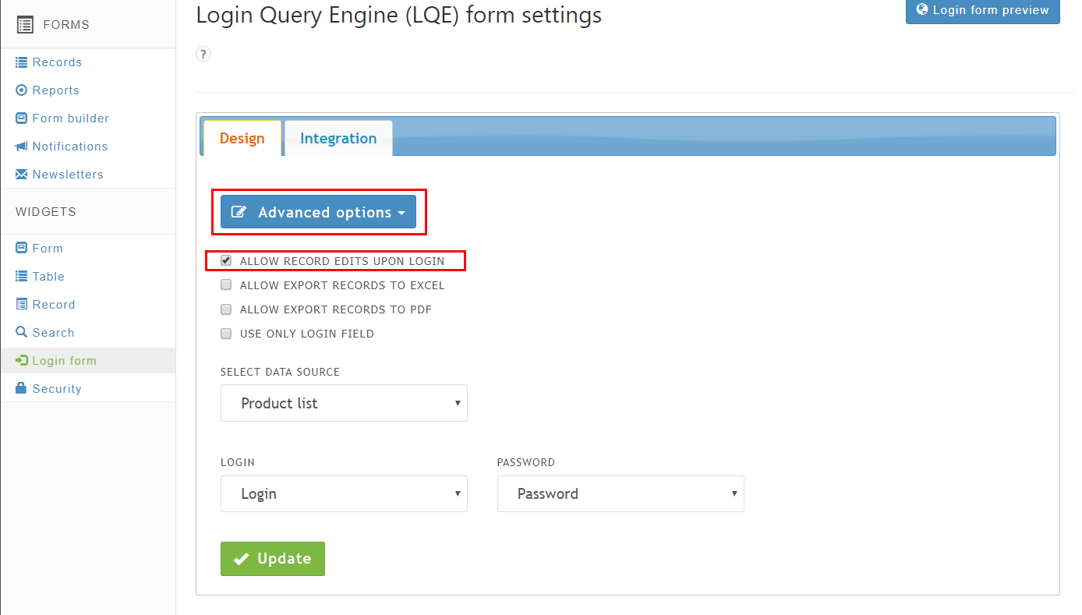Screen dimensions: 1082x615
Task: Open the Password field dropdown
Action: 621,493
